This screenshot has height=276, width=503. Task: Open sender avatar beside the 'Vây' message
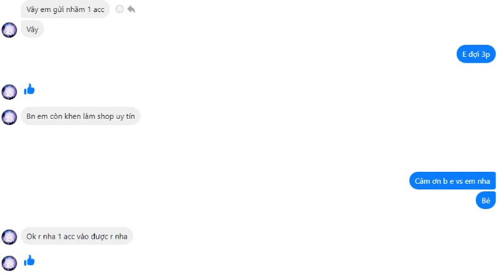pyautogui.click(x=9, y=30)
